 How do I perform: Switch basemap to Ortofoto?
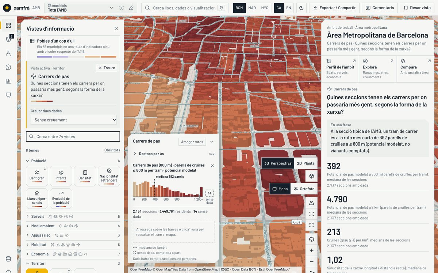click(x=304, y=189)
